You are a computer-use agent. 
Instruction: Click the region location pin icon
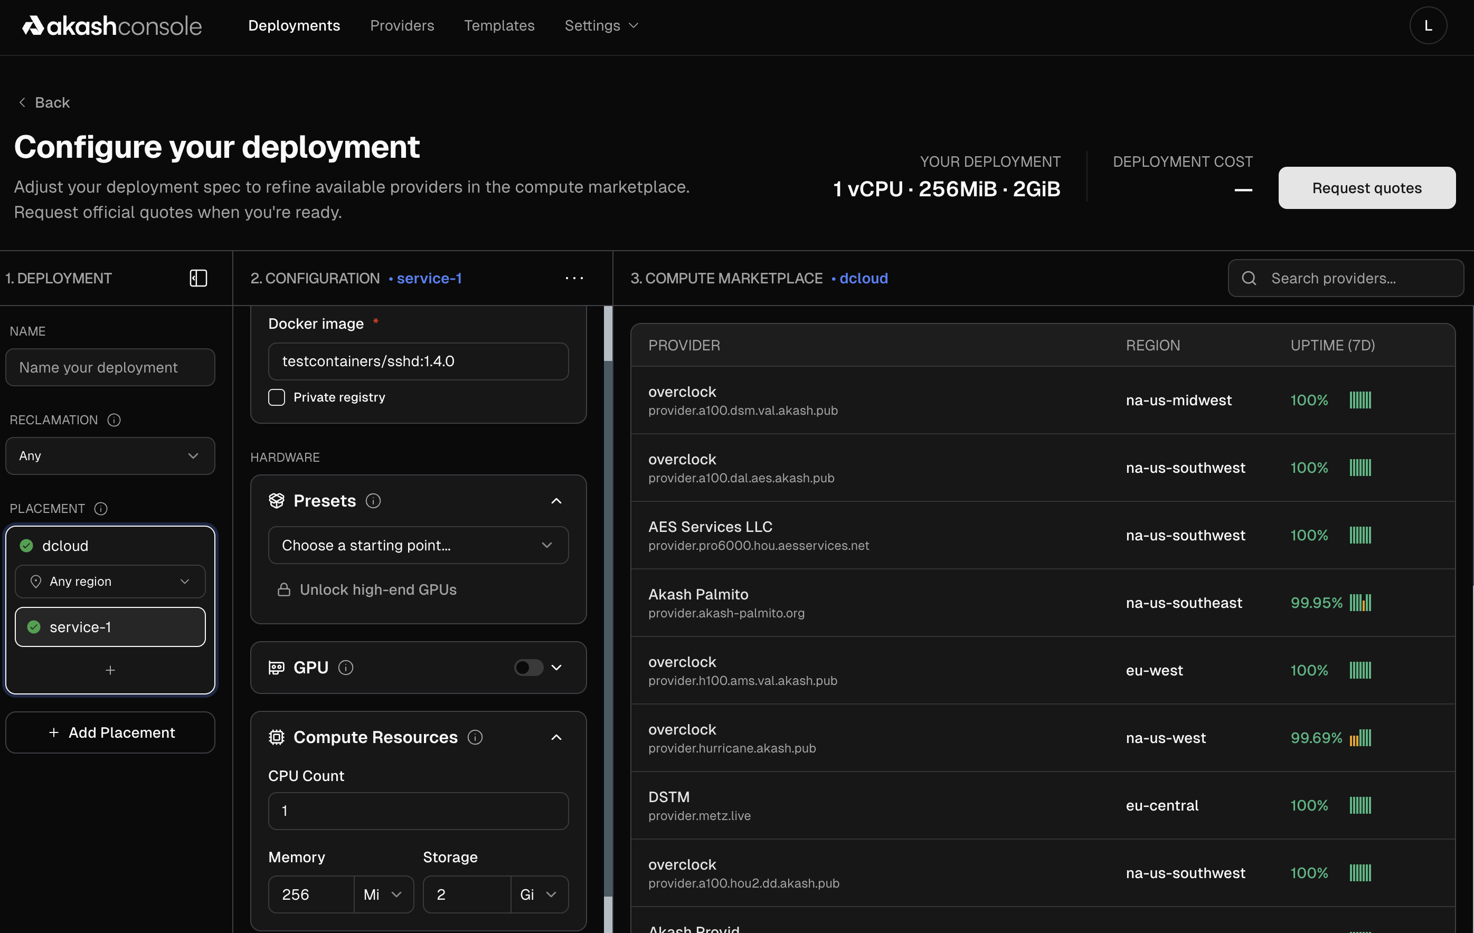coord(36,581)
